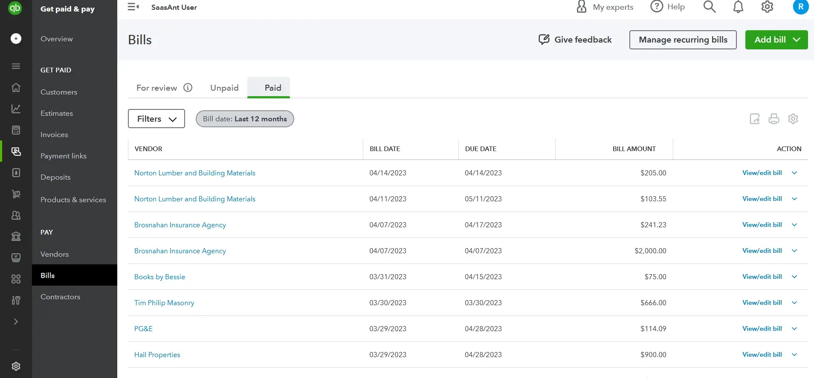Open the contact book icon in left rail
814x378 pixels.
pyautogui.click(x=16, y=173)
